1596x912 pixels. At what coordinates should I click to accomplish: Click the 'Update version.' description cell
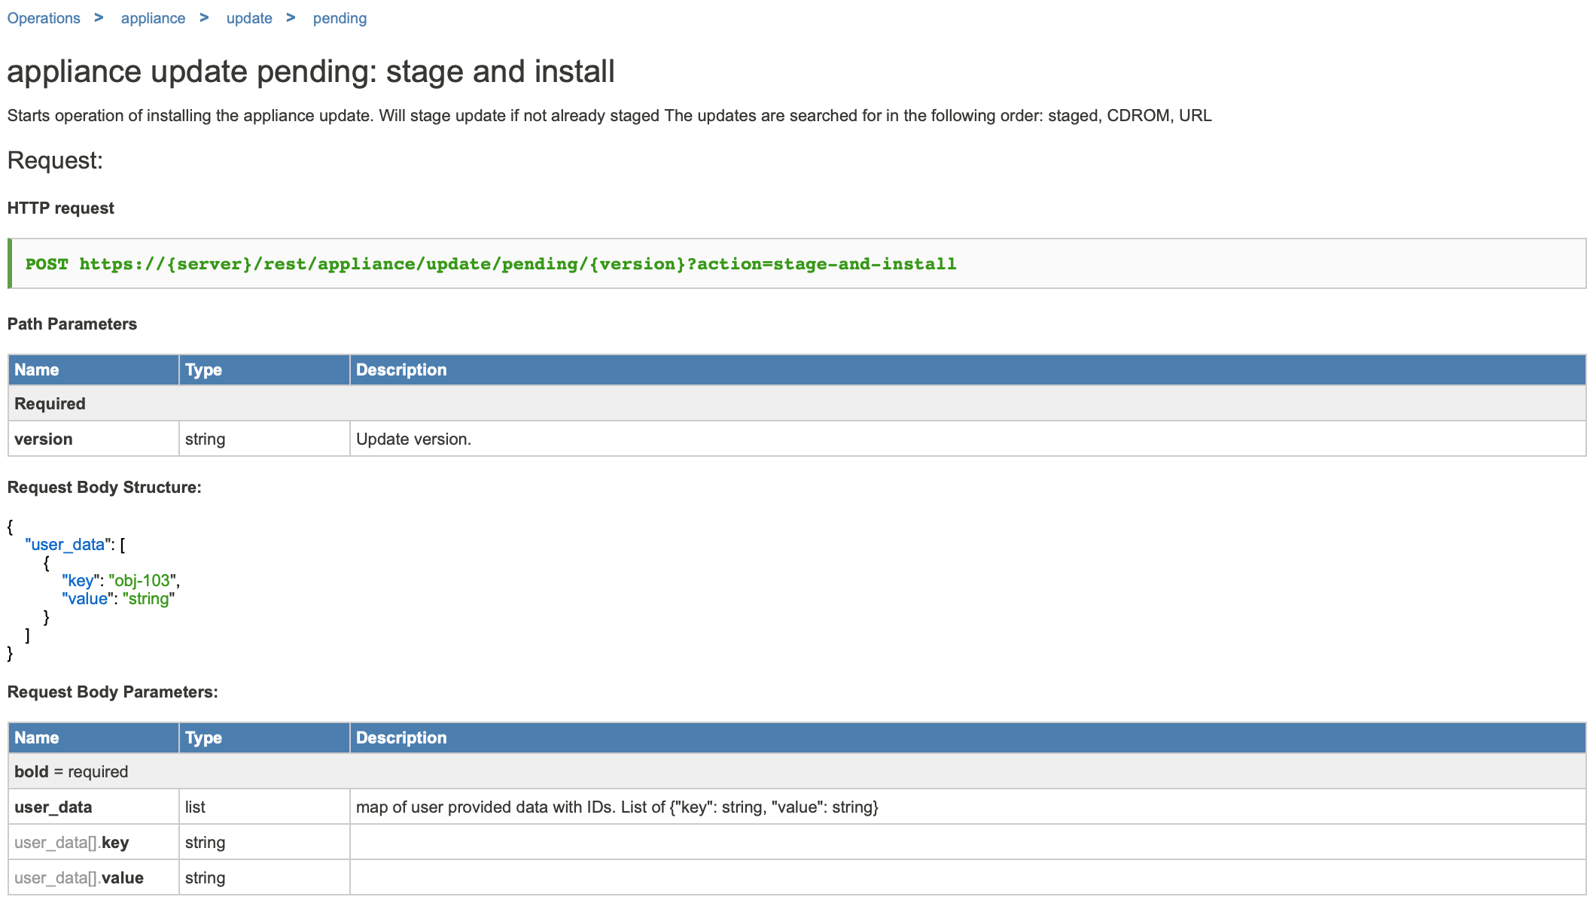[413, 439]
